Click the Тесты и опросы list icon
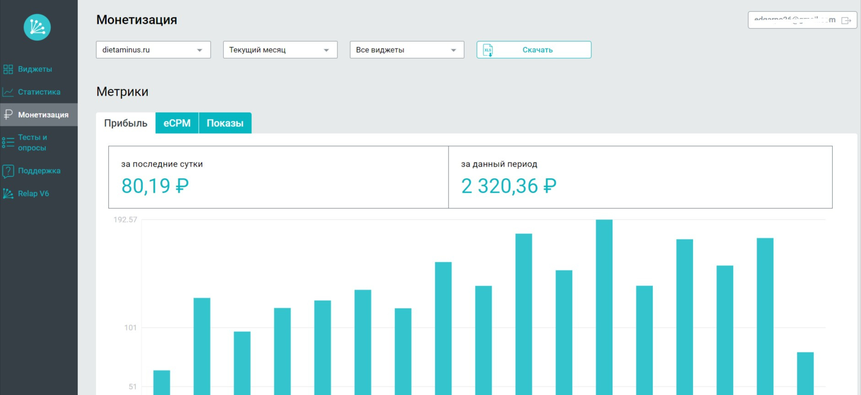Viewport: 861px width, 395px height. [8, 142]
